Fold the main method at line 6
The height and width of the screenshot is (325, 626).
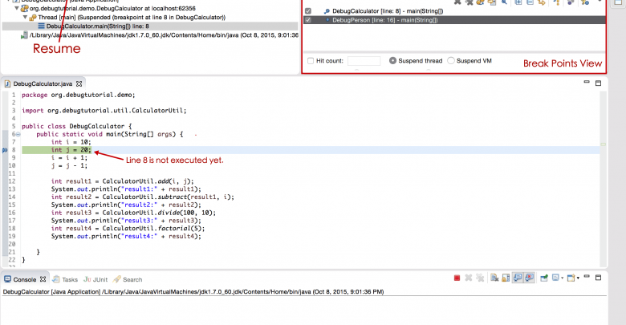(x=18, y=135)
